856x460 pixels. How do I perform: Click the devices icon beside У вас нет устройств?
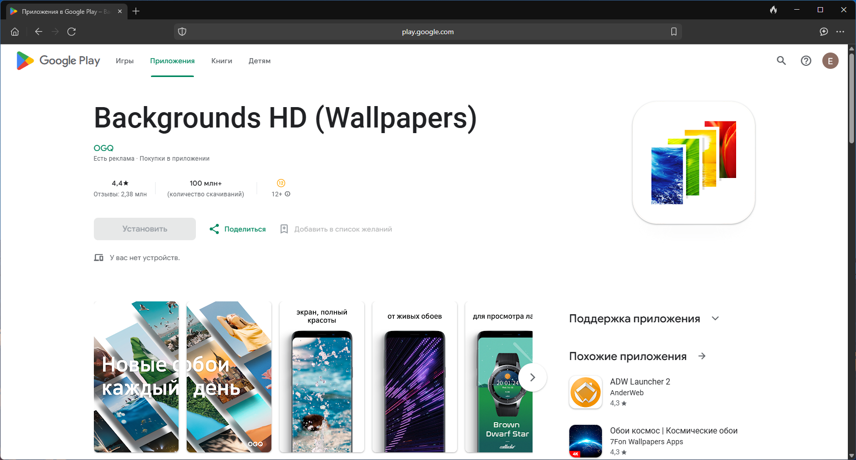click(x=98, y=258)
